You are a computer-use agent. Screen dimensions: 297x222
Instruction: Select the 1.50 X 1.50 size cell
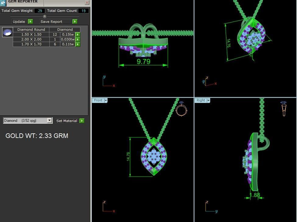[31, 34]
